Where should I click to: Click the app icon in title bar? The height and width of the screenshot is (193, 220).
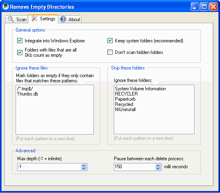(x=6, y=6)
